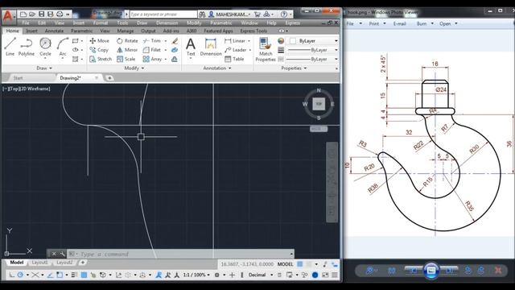Open the Decimal units dropdown
515x290 pixels.
coord(261,275)
